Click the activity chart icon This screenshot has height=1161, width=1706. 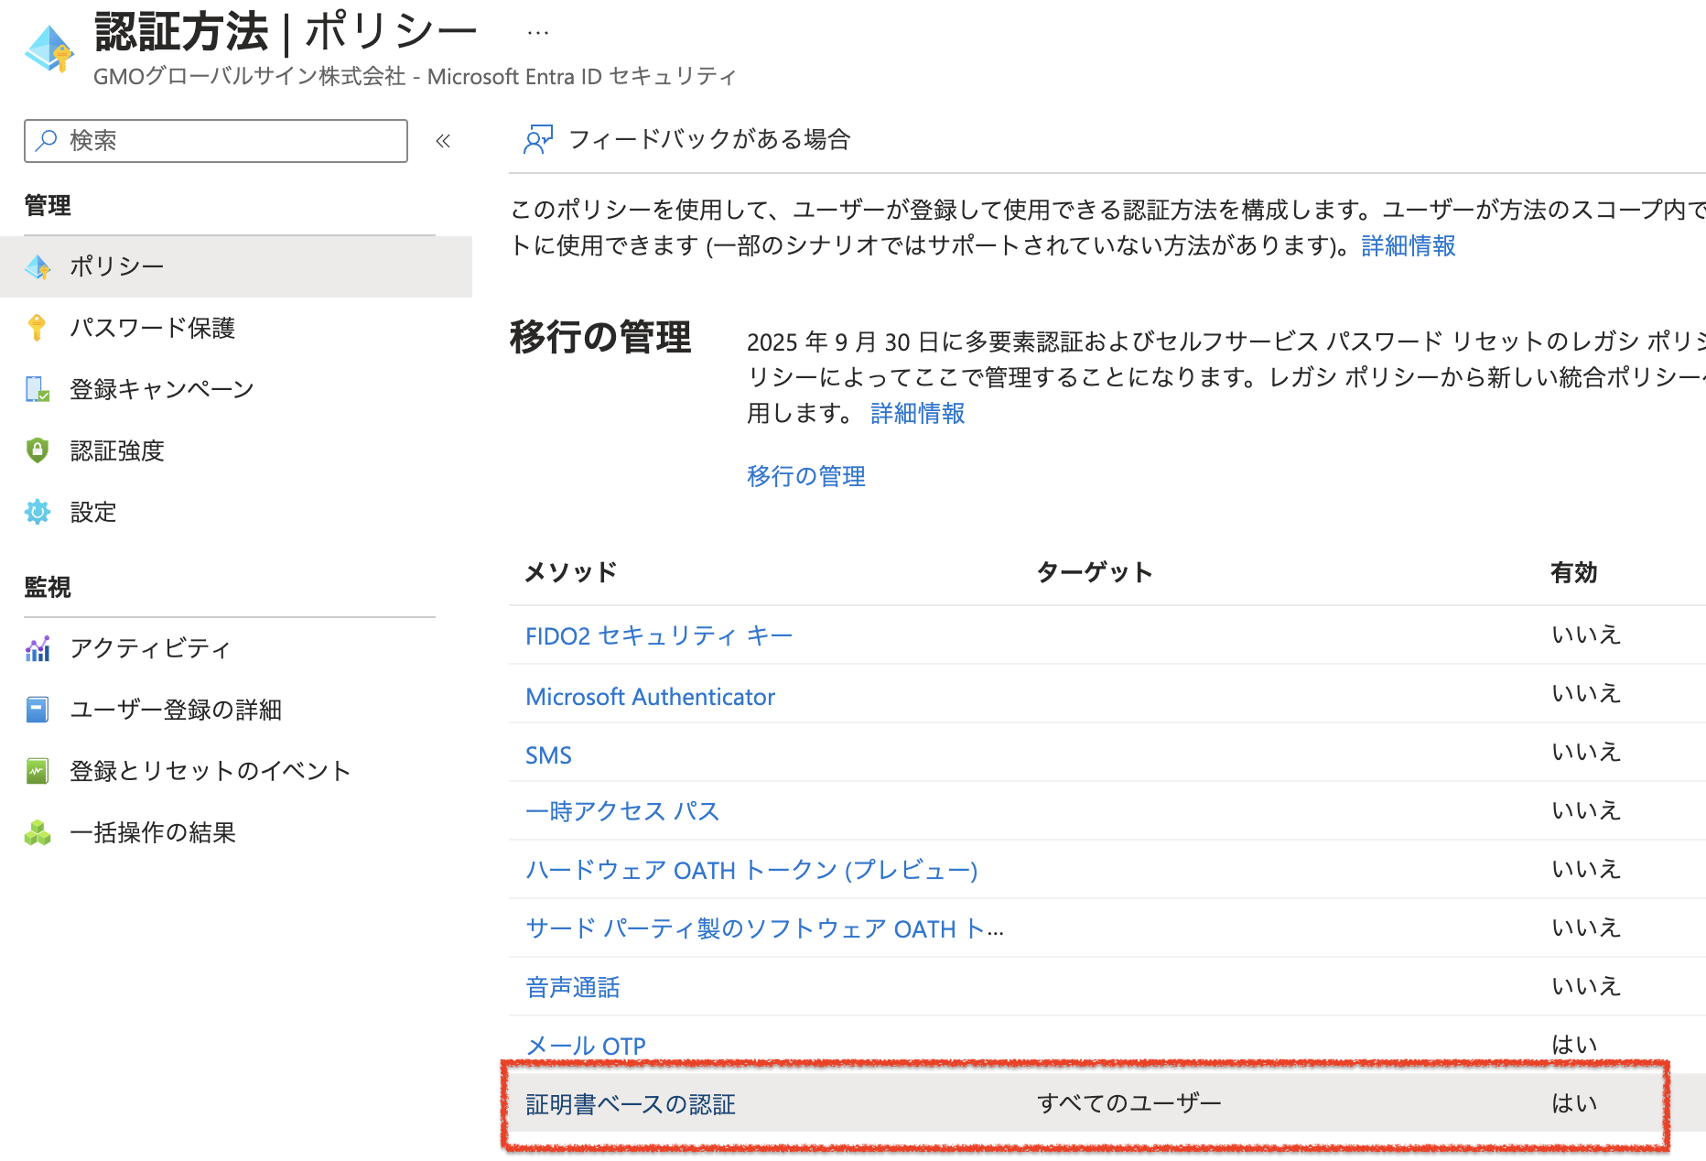(x=37, y=649)
